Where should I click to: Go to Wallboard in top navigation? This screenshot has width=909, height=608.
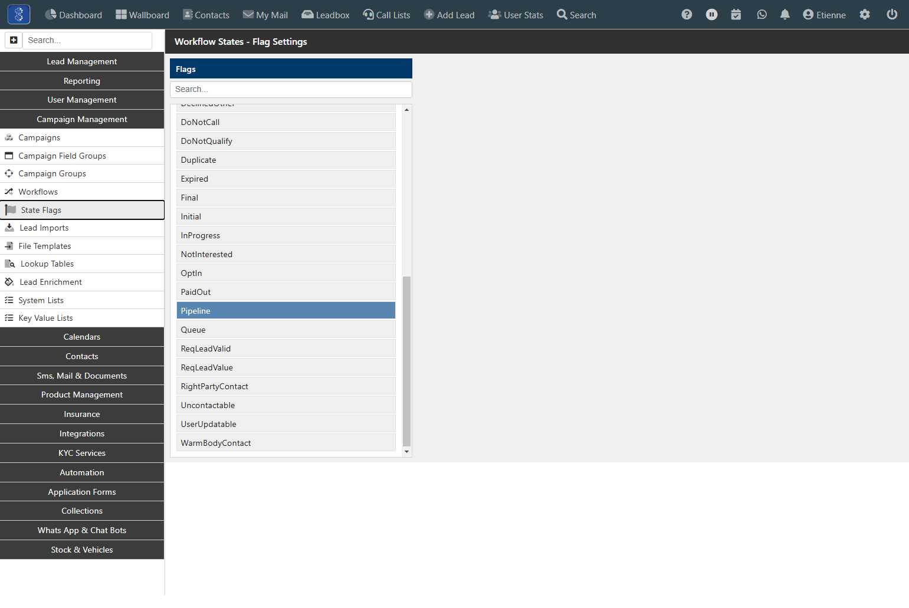(x=142, y=15)
